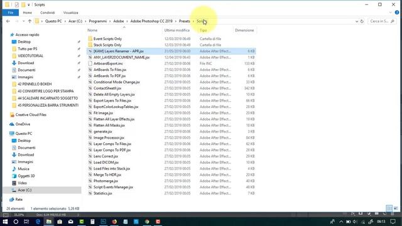Open Oggetti 3D under Questo PC
Screen dimensions: 402x226
[26, 176]
